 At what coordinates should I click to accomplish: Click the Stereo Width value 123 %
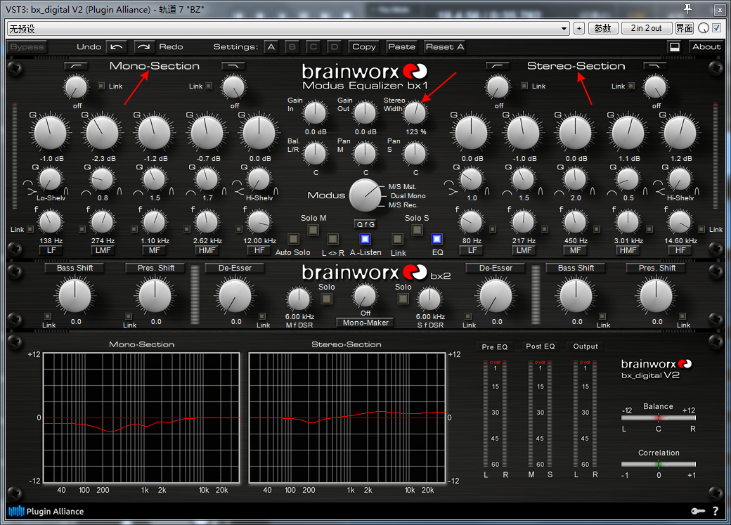click(416, 132)
